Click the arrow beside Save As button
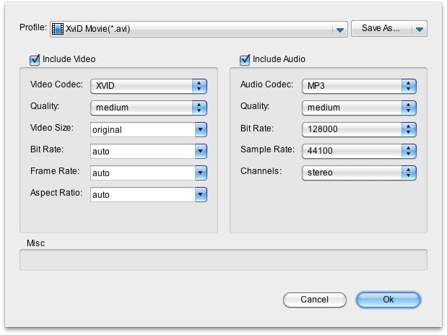 420,29
